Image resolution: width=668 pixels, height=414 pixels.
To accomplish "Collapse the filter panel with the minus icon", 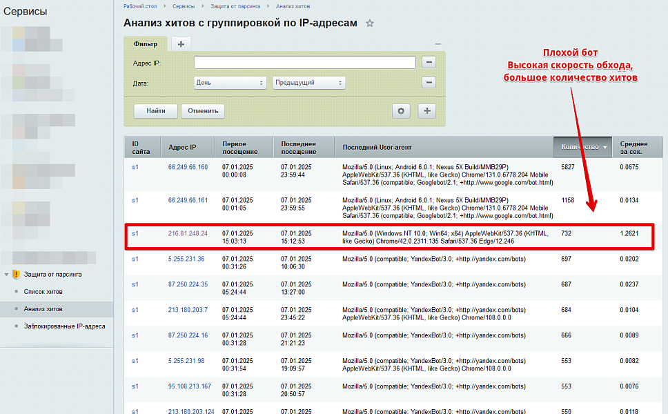I will 437,43.
